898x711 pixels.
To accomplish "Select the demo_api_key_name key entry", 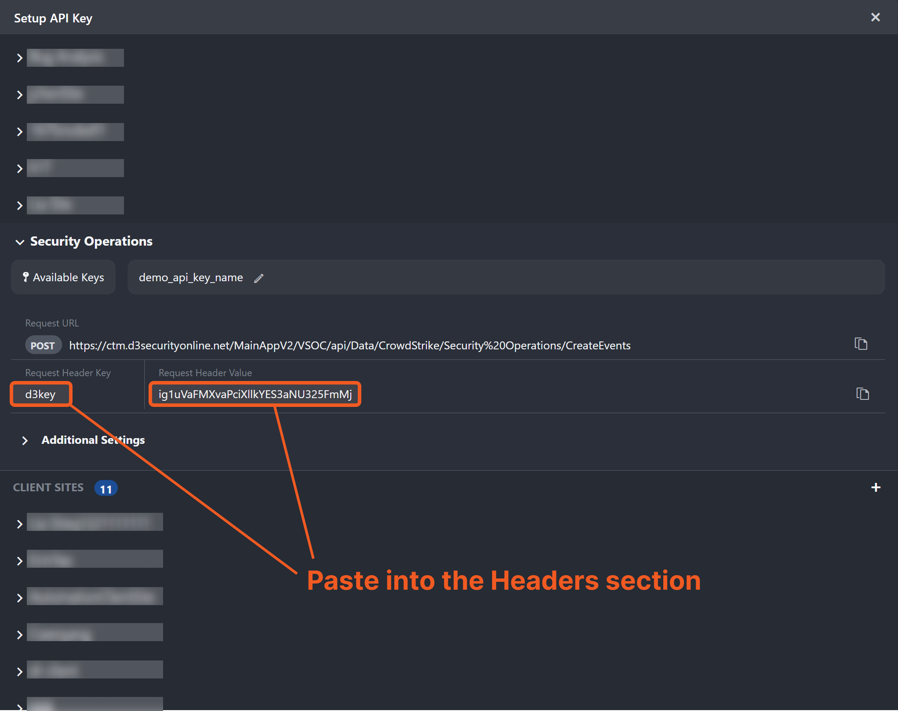I will click(191, 278).
